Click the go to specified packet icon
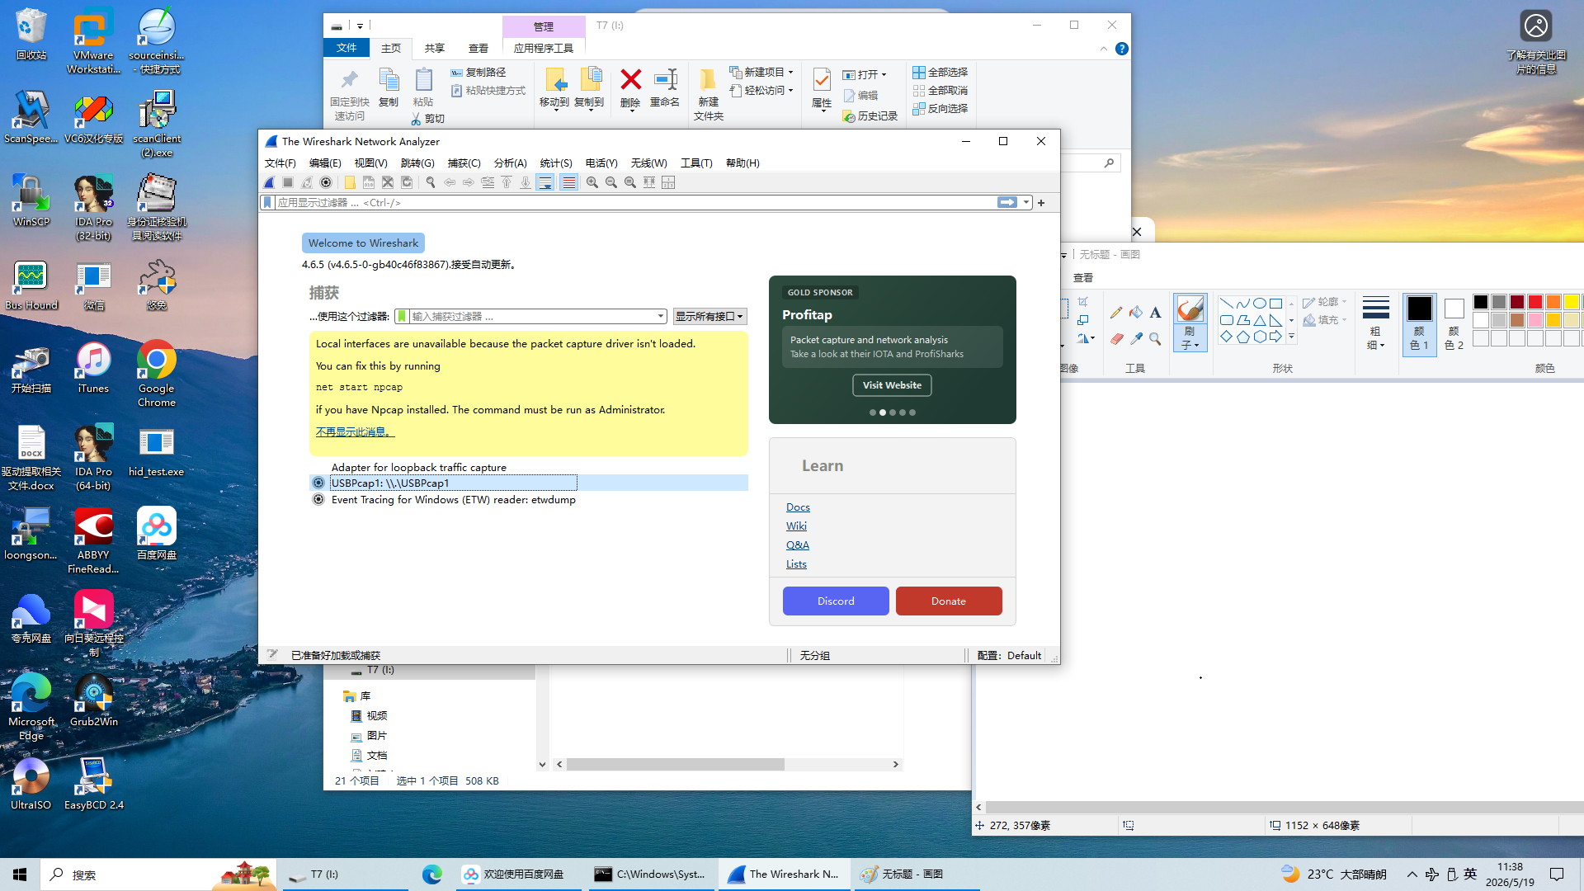Image resolution: width=1584 pixels, height=891 pixels. 488,182
